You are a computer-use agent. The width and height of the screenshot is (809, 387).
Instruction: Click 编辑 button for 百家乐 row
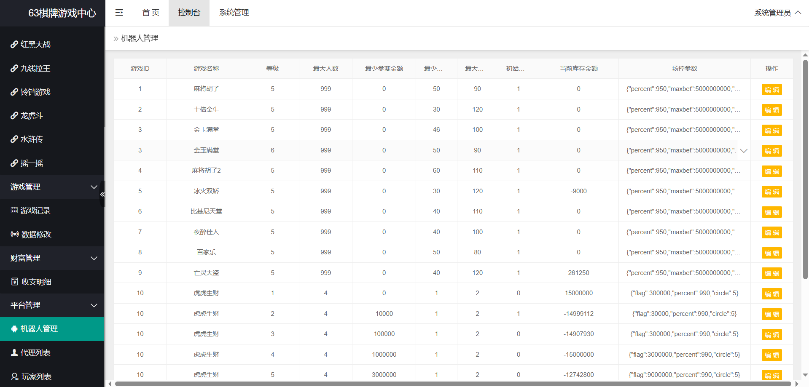pyautogui.click(x=771, y=253)
